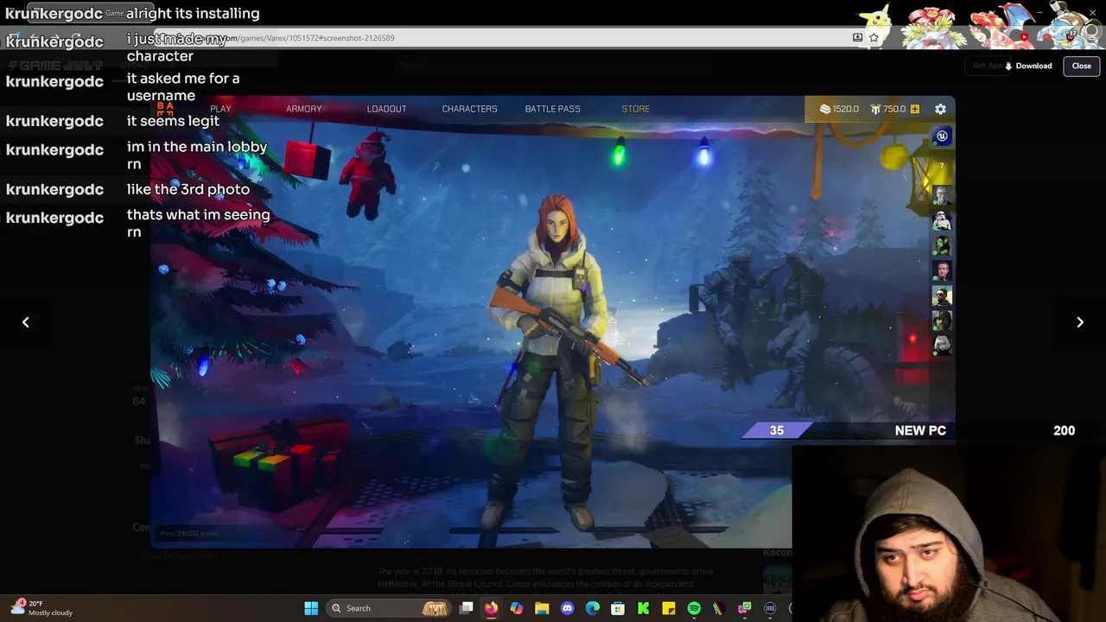Screen dimensions: 1106x622
Task: Close the screenshot viewer
Action: point(1081,66)
